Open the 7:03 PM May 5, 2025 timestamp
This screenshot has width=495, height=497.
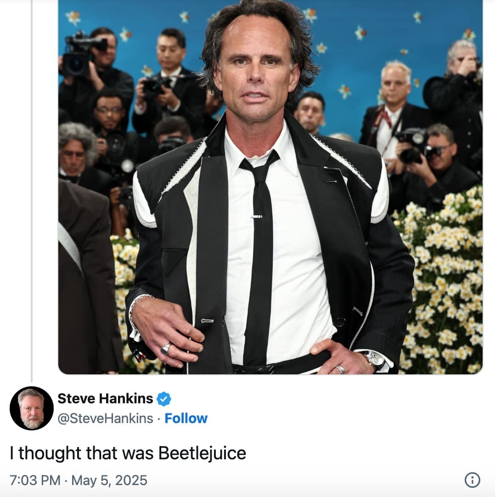point(79,480)
